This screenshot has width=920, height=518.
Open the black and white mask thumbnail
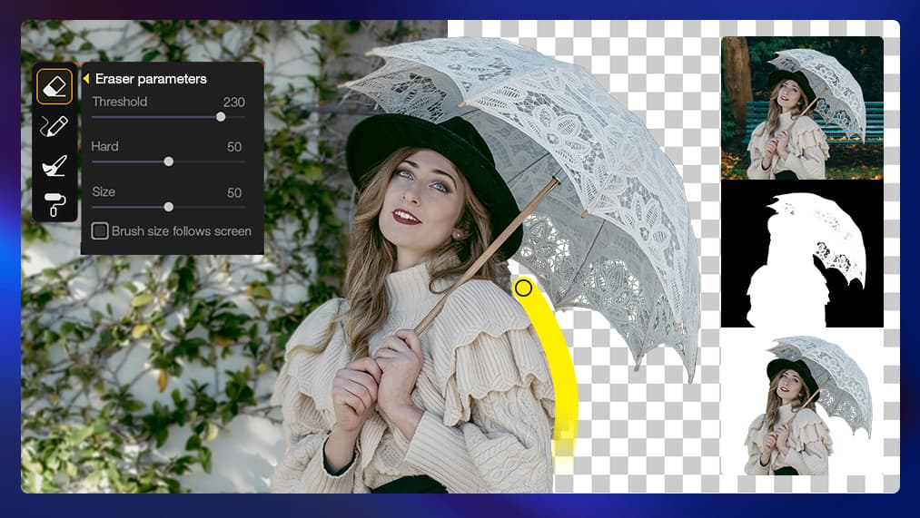click(801, 255)
